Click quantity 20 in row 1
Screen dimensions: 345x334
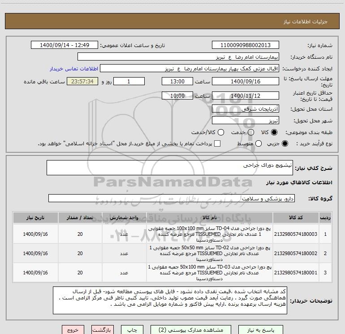pos(80,234)
